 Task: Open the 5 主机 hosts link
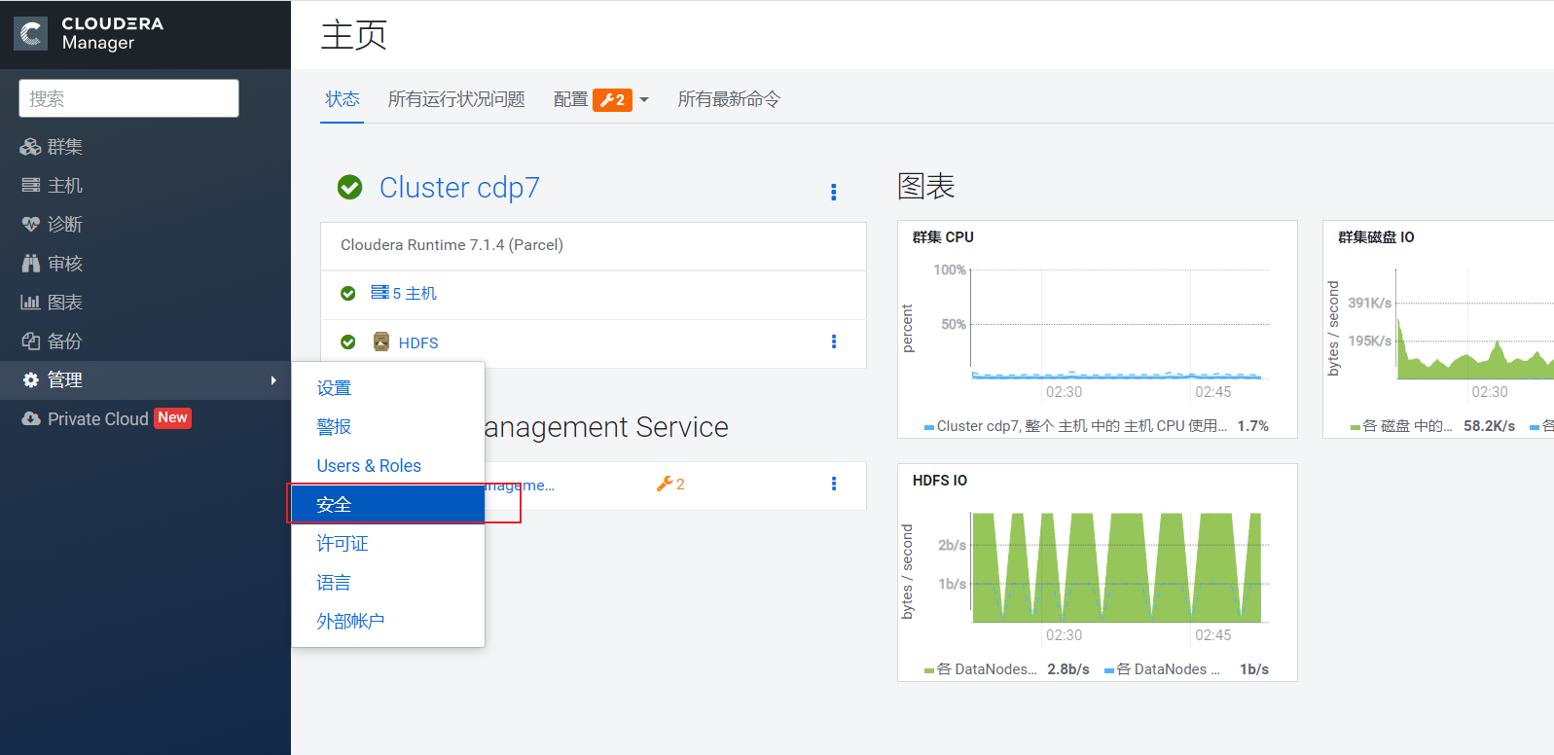point(415,294)
